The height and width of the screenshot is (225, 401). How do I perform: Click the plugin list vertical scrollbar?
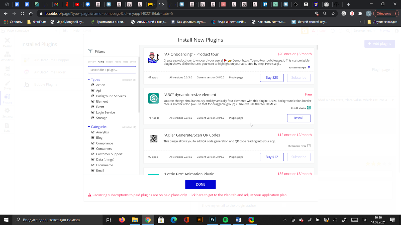[x=317, y=47]
